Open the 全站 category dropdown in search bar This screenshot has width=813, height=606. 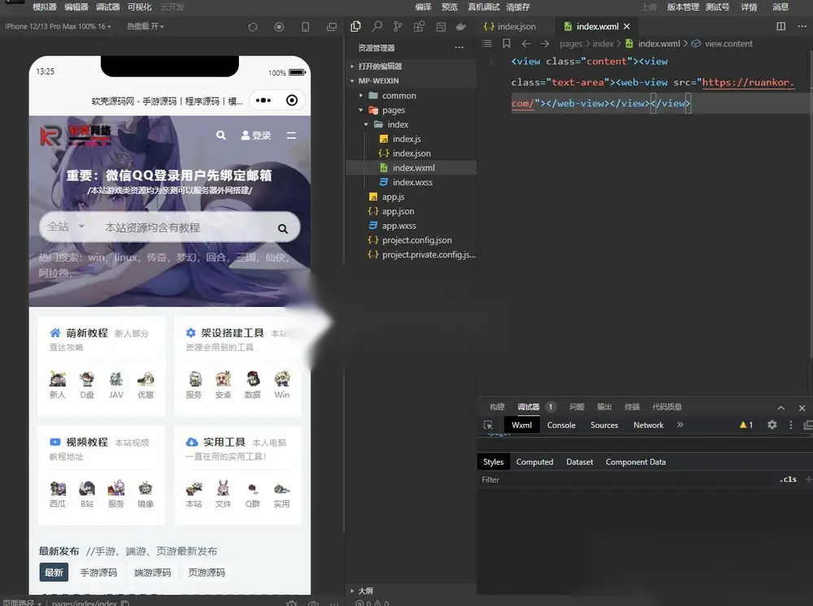pos(65,227)
